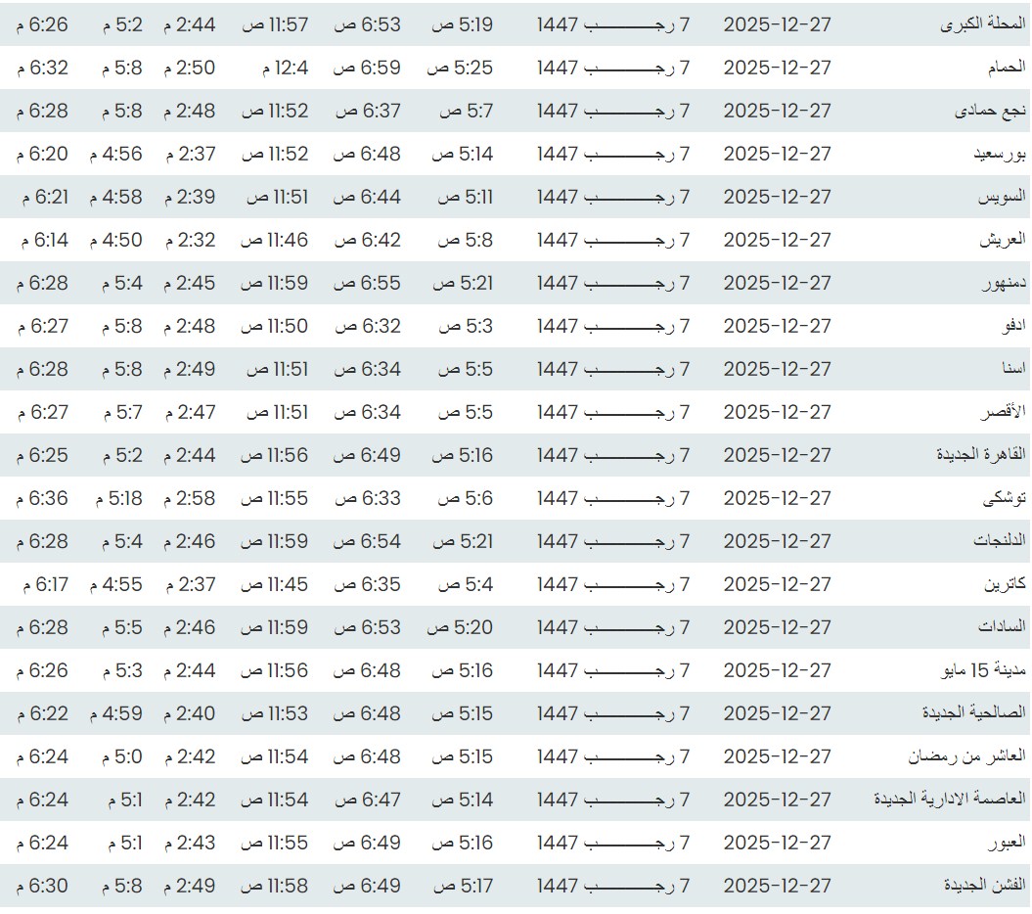1032x914 pixels.
Task: Click the 5:0 م Maghrib time for العاشر من رمضان
Action: point(121,756)
